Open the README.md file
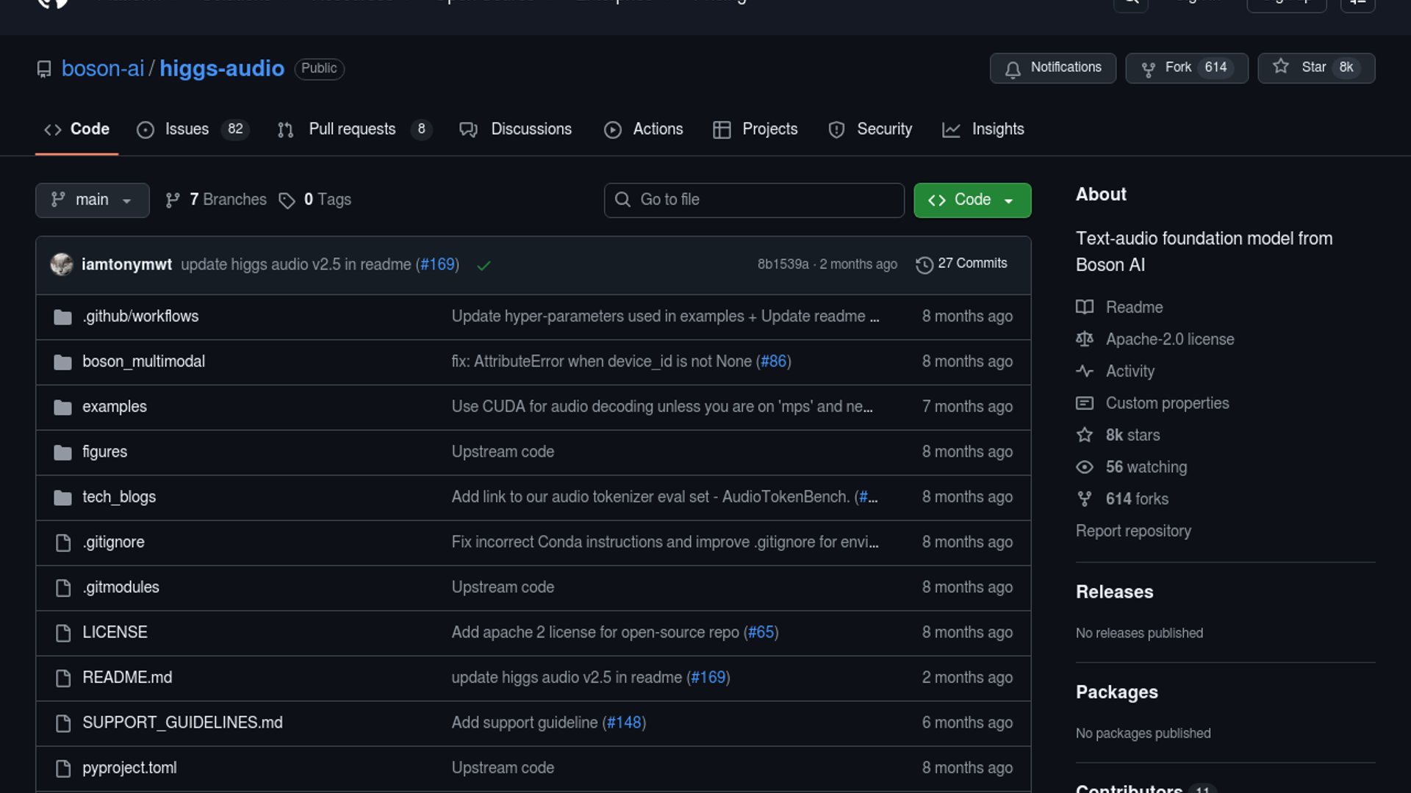The width and height of the screenshot is (1411, 793). pyautogui.click(x=127, y=678)
